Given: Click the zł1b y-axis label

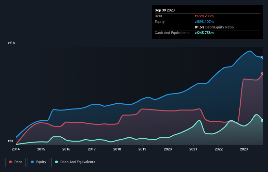Looking at the screenshot, I should pos(11,43).
